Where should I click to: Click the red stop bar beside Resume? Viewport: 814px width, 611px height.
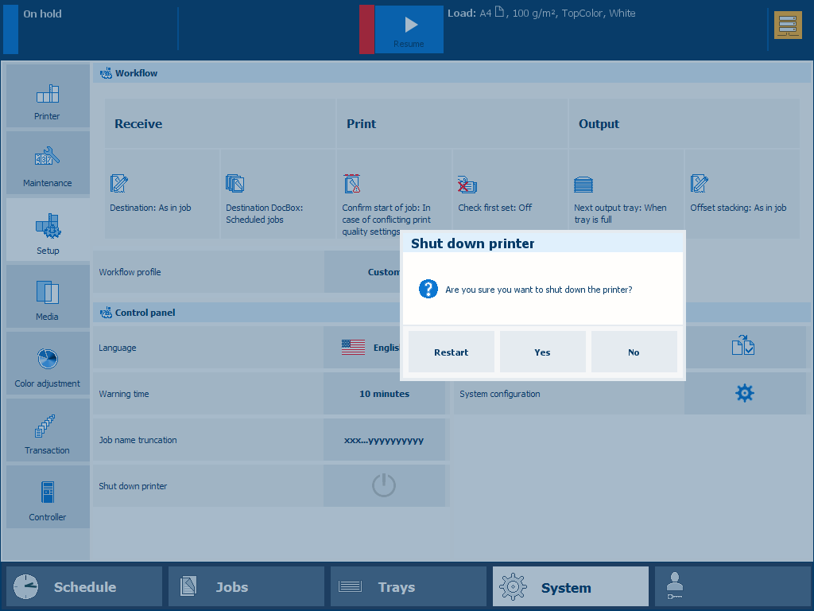coord(366,29)
